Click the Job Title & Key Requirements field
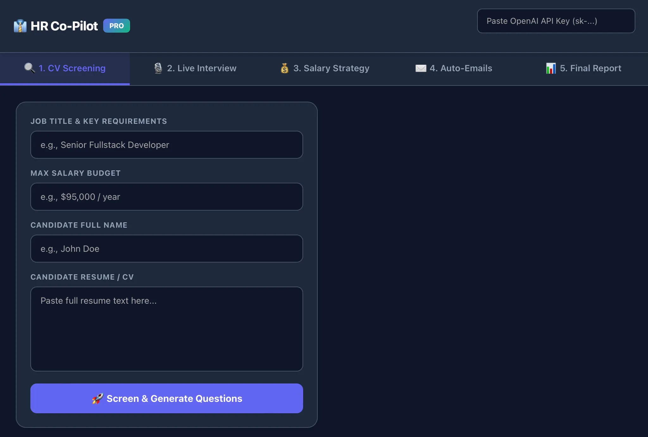 coord(167,145)
